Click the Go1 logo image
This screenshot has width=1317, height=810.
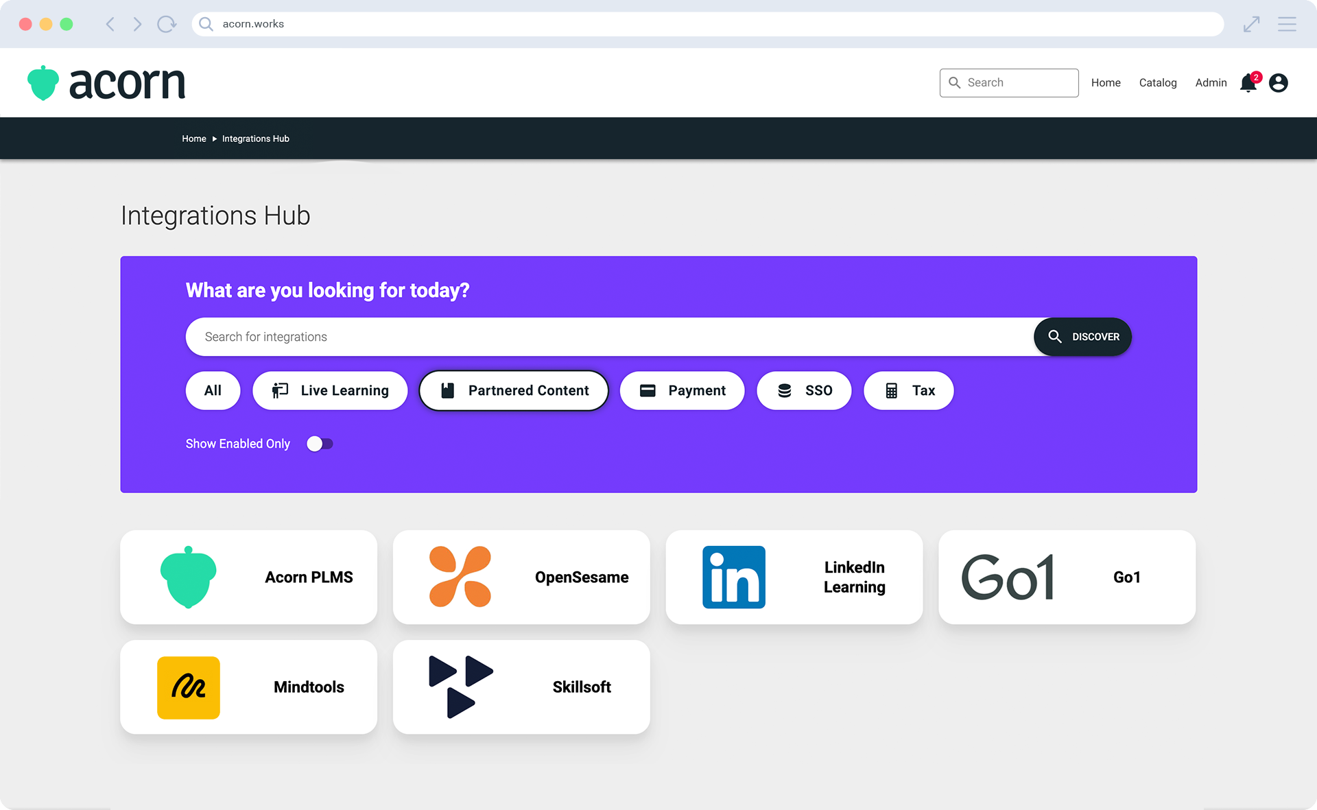tap(1007, 577)
